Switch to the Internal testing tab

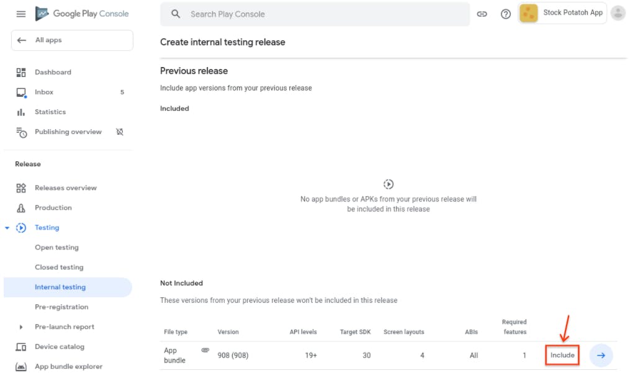click(60, 287)
